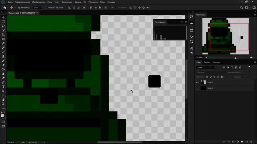Image resolution: width=257 pixels, height=144 pixels.
Task: Click the new layer button
Action: click(247, 142)
